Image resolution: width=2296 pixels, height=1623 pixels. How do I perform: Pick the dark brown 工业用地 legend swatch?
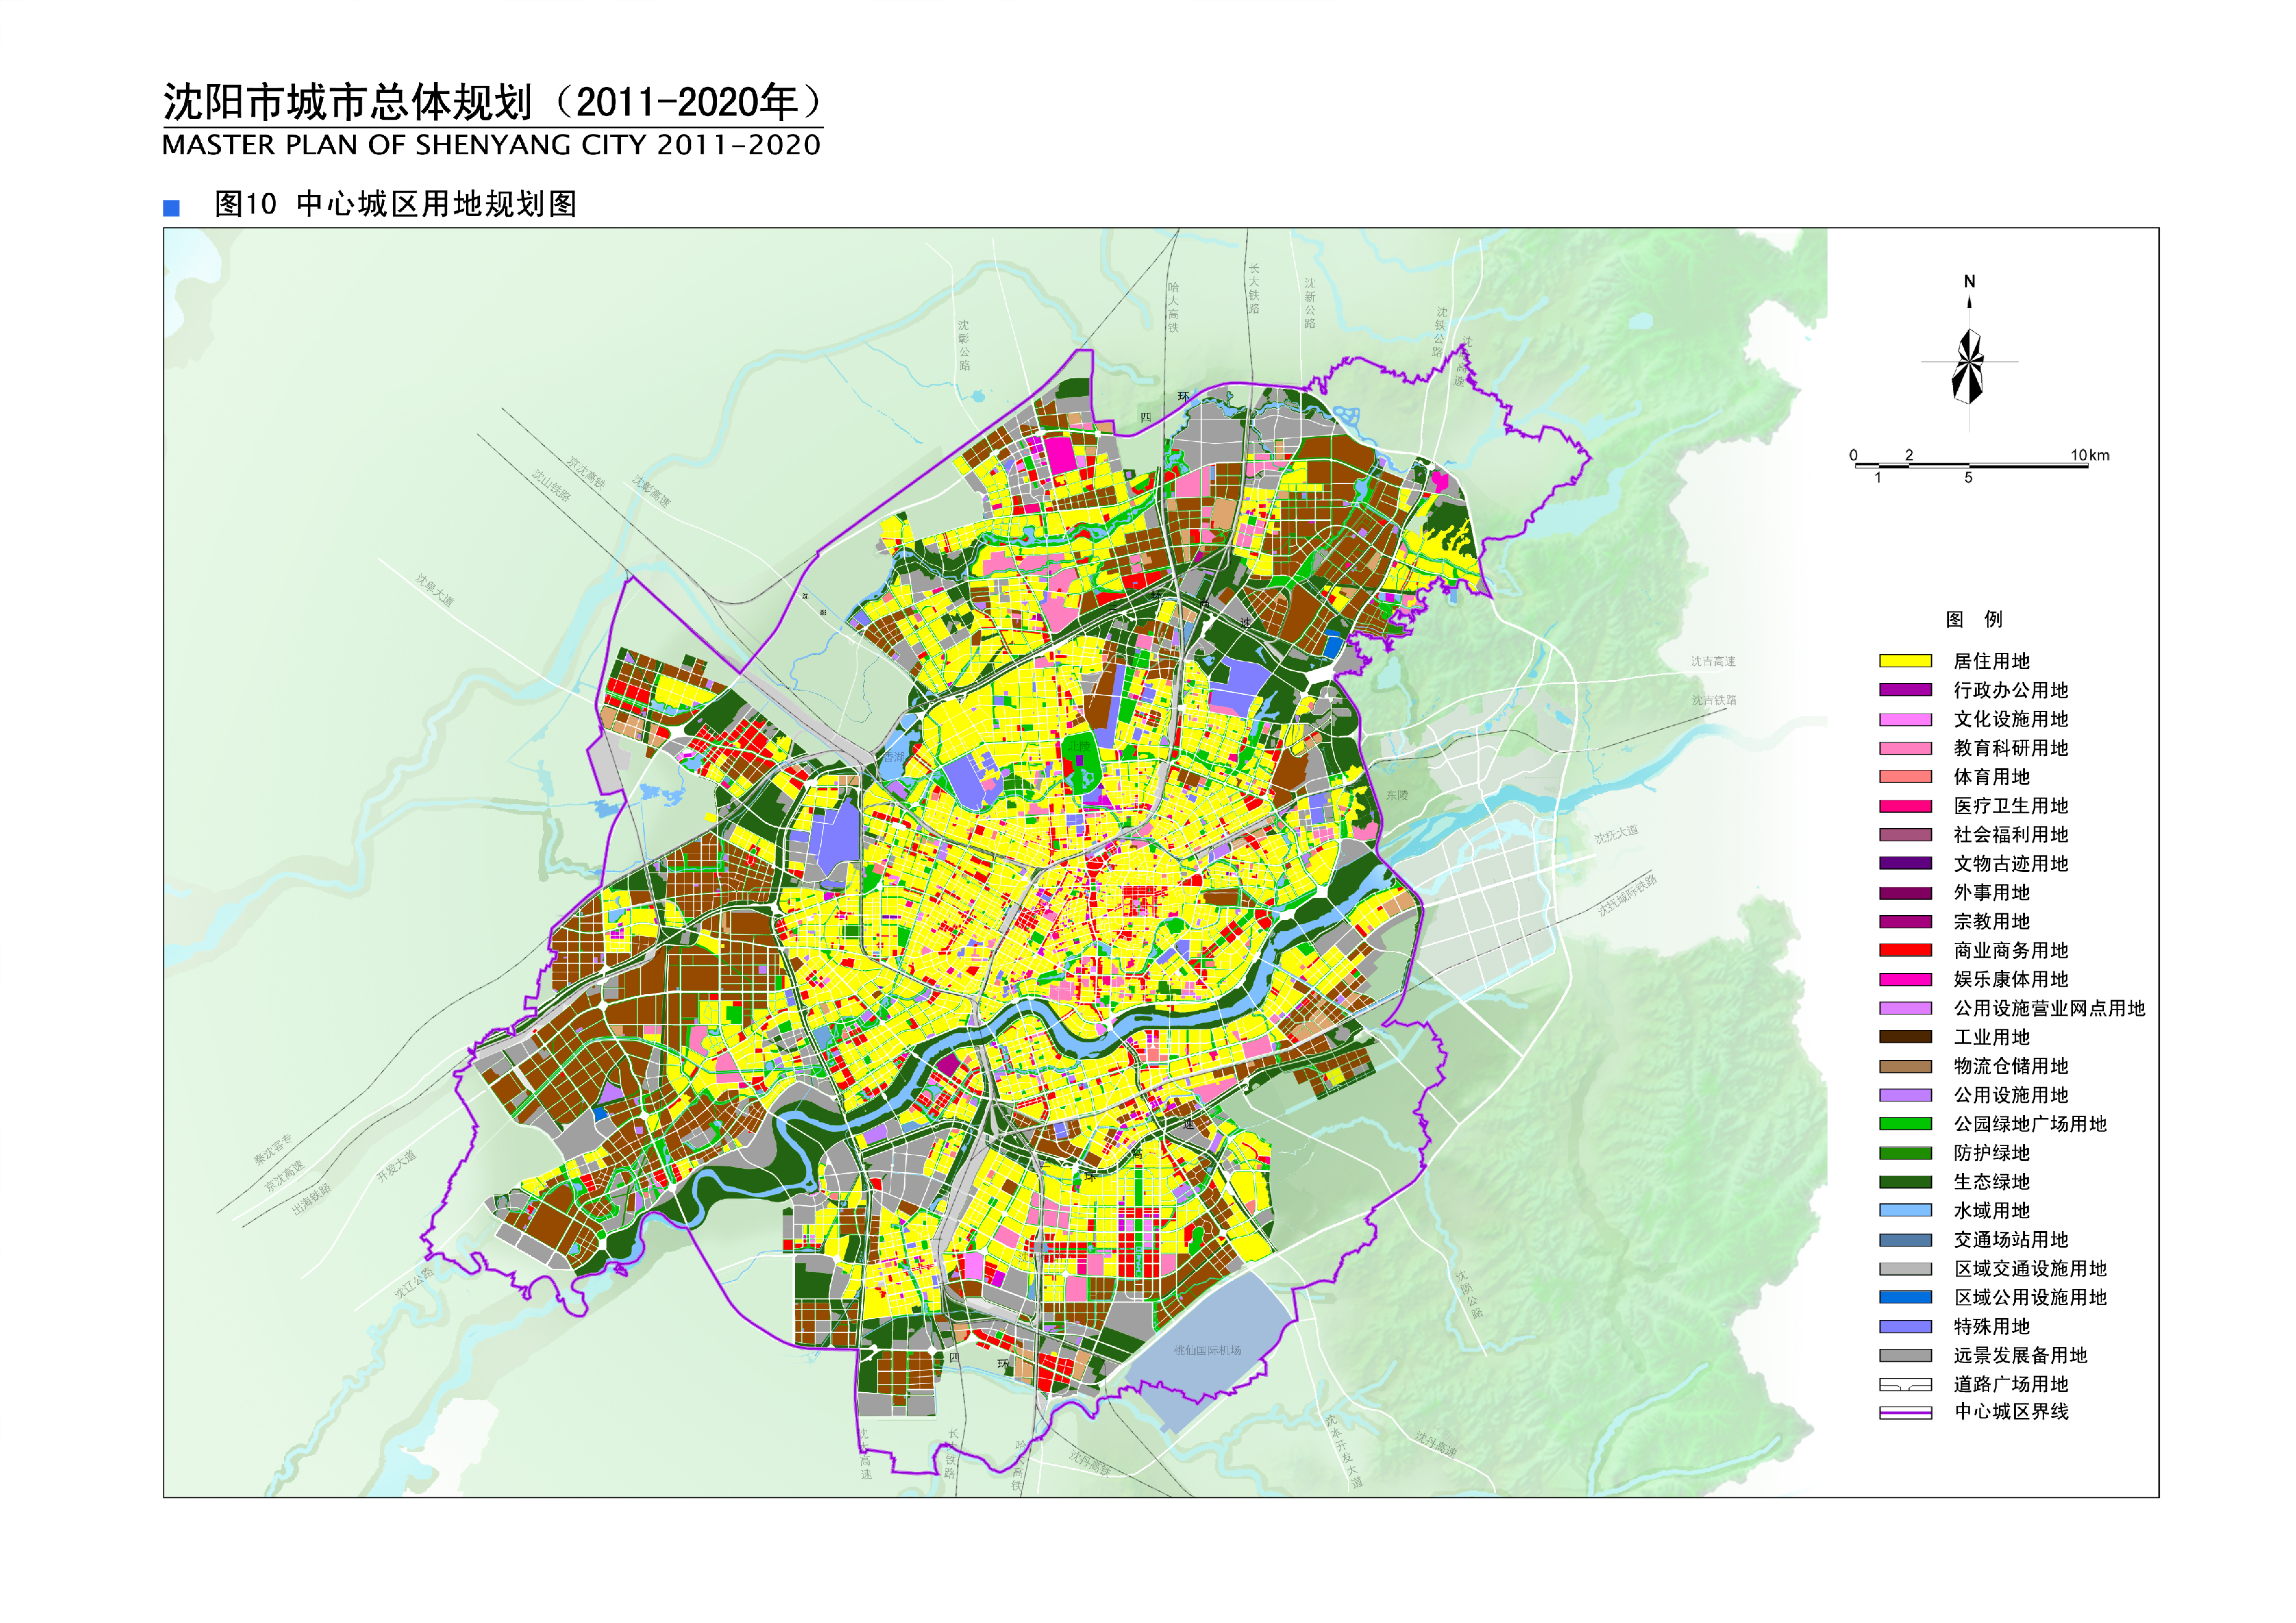[x=1905, y=1037]
